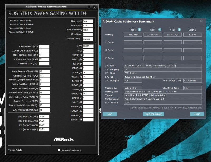Select the tWRRD_dg value field
Image resolution: width=211 pixels, height=162 pixels.
pos(88,94)
